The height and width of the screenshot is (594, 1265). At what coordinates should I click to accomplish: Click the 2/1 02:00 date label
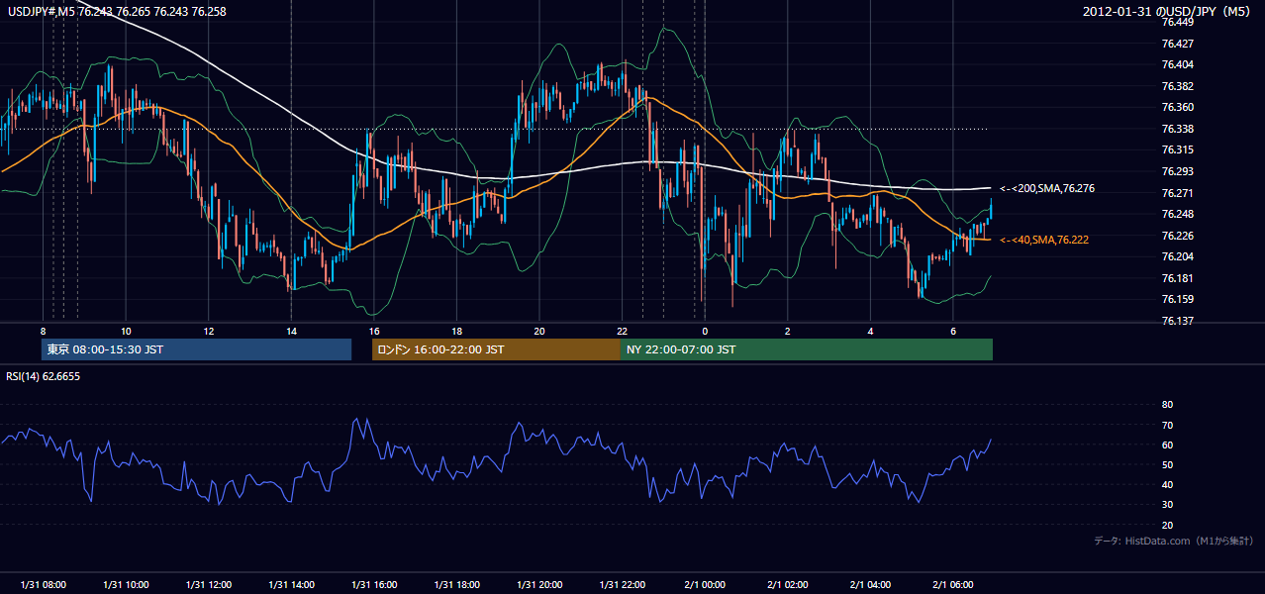click(788, 585)
